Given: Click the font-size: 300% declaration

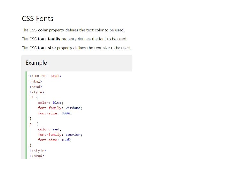Looking at the screenshot, I should click(x=55, y=113).
